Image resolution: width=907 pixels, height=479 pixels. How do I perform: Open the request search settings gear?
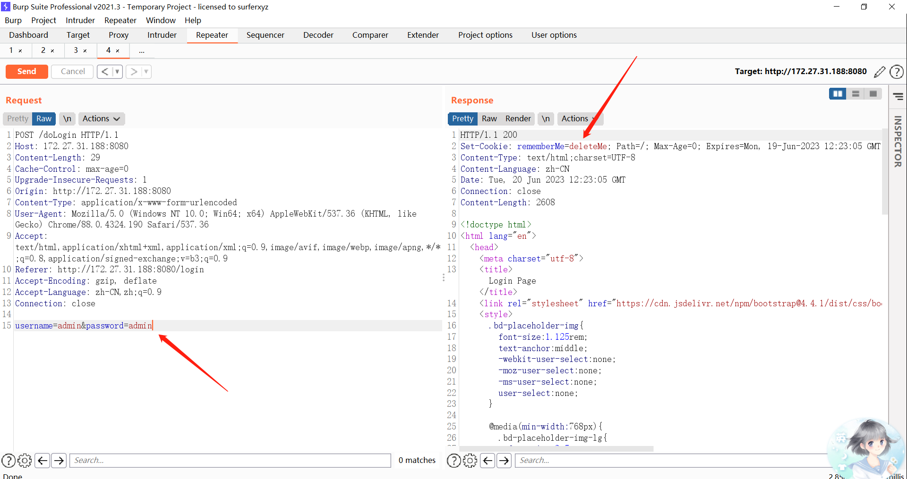tap(25, 460)
